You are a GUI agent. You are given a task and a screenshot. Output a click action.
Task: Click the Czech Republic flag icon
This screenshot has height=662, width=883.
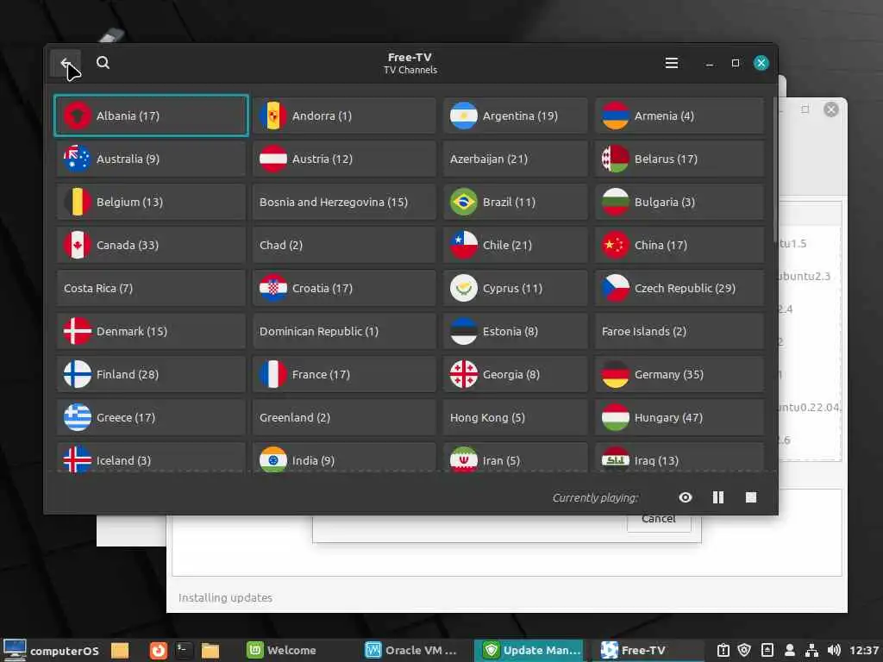(615, 288)
